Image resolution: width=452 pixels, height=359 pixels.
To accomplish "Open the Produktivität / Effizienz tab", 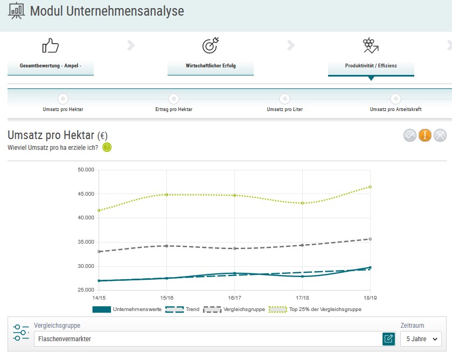I will coord(371,66).
